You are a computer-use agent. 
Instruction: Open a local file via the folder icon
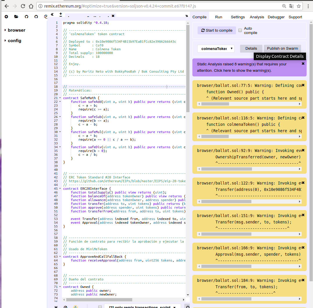(16, 17)
